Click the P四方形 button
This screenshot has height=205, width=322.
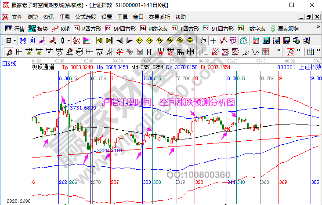tap(87, 29)
